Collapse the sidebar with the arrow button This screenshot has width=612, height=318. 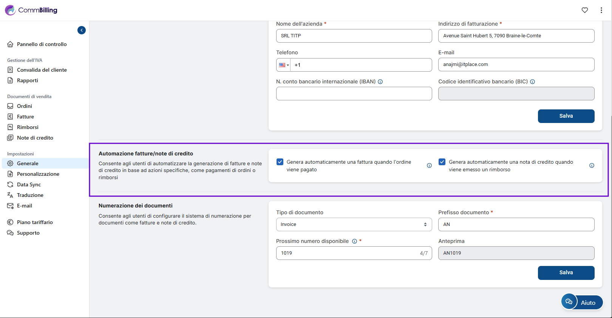pos(82,30)
